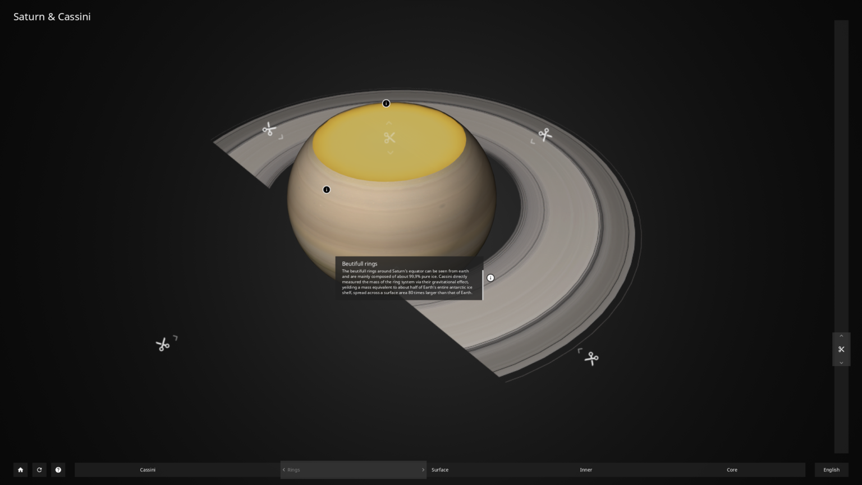Click the scissors icon at lower-left empty space
This screenshot has height=485, width=862.
pos(163,345)
